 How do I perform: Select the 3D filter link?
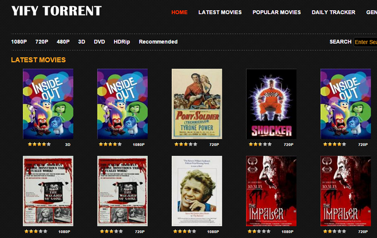[81, 42]
